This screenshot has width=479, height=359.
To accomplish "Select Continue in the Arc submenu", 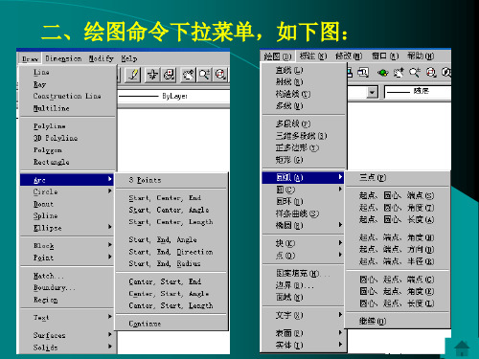I will [171, 324].
